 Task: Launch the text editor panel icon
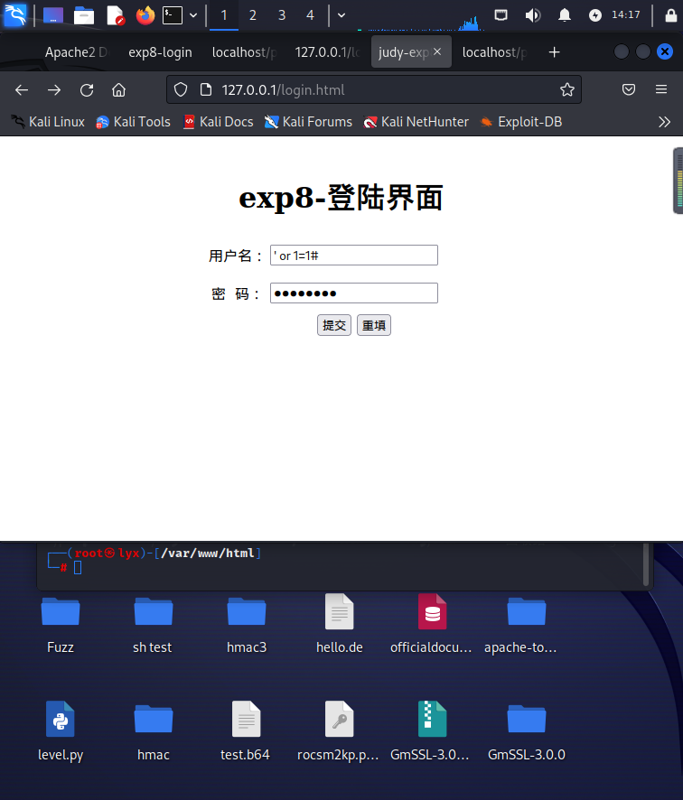click(x=116, y=15)
